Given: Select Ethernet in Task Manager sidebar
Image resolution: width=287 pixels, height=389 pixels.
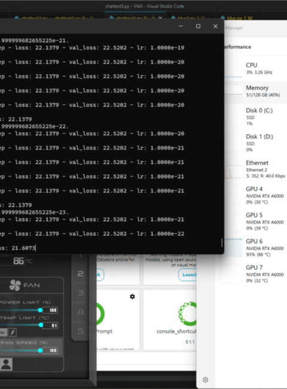Looking at the screenshot, I should click(255, 169).
